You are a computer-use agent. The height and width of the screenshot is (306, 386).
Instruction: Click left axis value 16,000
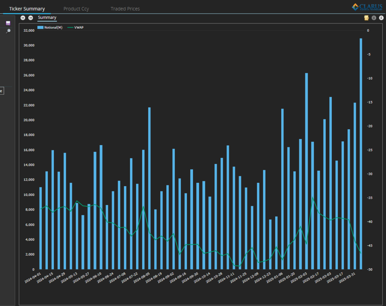[29, 150]
